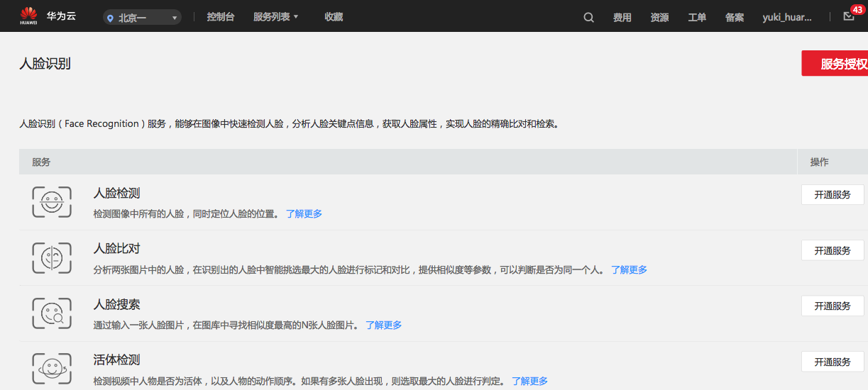This screenshot has width=868, height=390.
Task: Click the location pin icon beside 北京一
Action: tap(110, 18)
